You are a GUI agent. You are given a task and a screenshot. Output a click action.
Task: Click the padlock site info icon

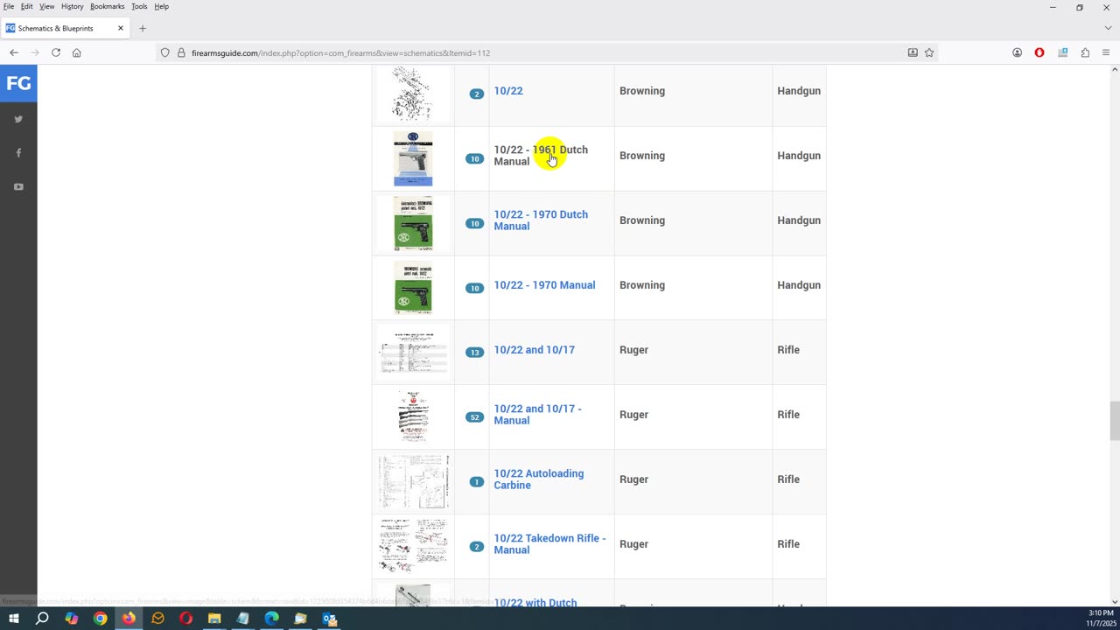(x=181, y=52)
